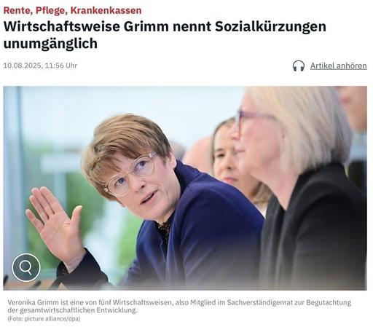Select Pflege in the red topic line
Screen dimensions: 373x327
pos(52,10)
